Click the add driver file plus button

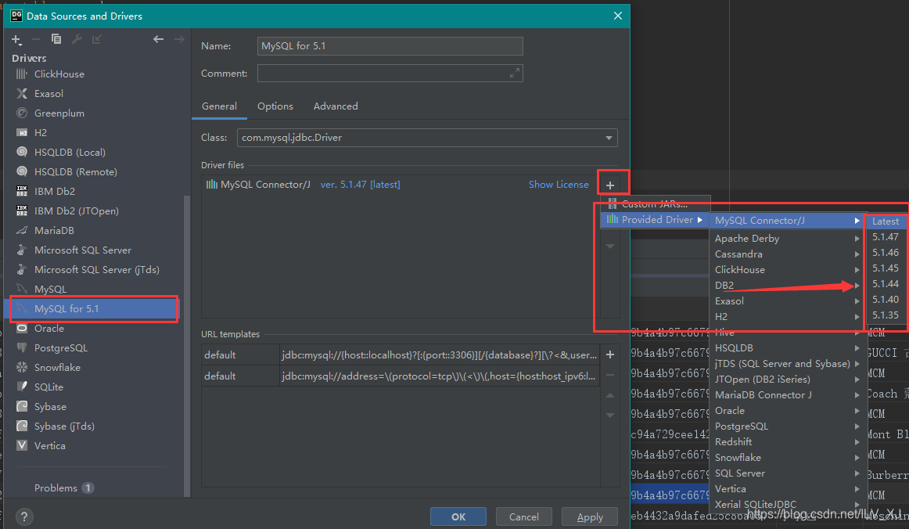(x=610, y=185)
